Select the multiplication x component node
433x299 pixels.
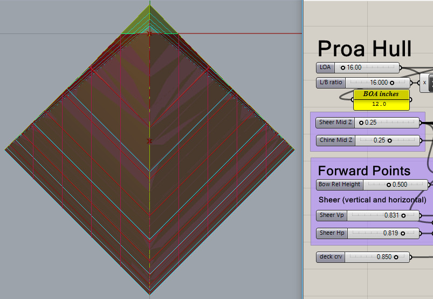pyautogui.click(x=426, y=83)
